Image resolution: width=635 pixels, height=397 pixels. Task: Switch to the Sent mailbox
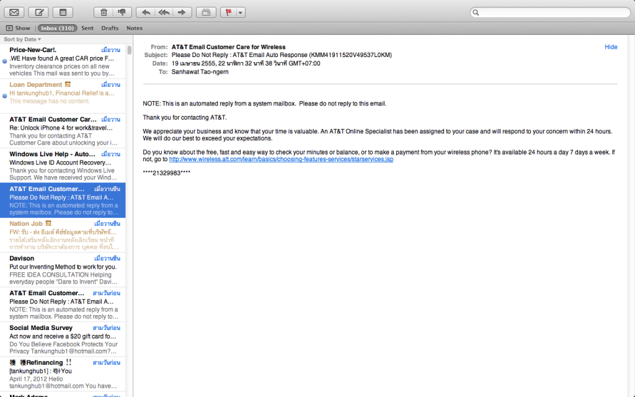pyautogui.click(x=87, y=28)
